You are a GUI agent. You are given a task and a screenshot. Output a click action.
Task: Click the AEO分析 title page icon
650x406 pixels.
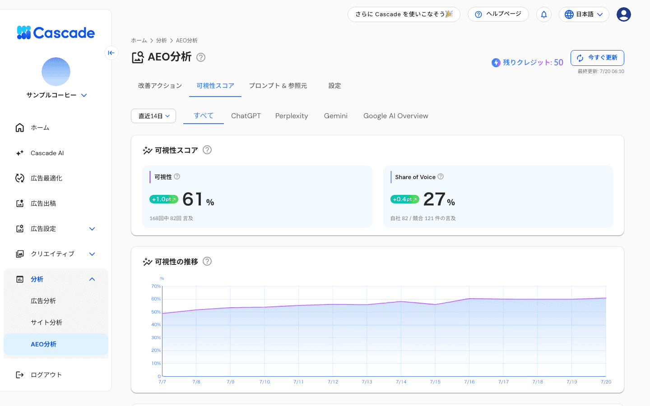(x=138, y=57)
